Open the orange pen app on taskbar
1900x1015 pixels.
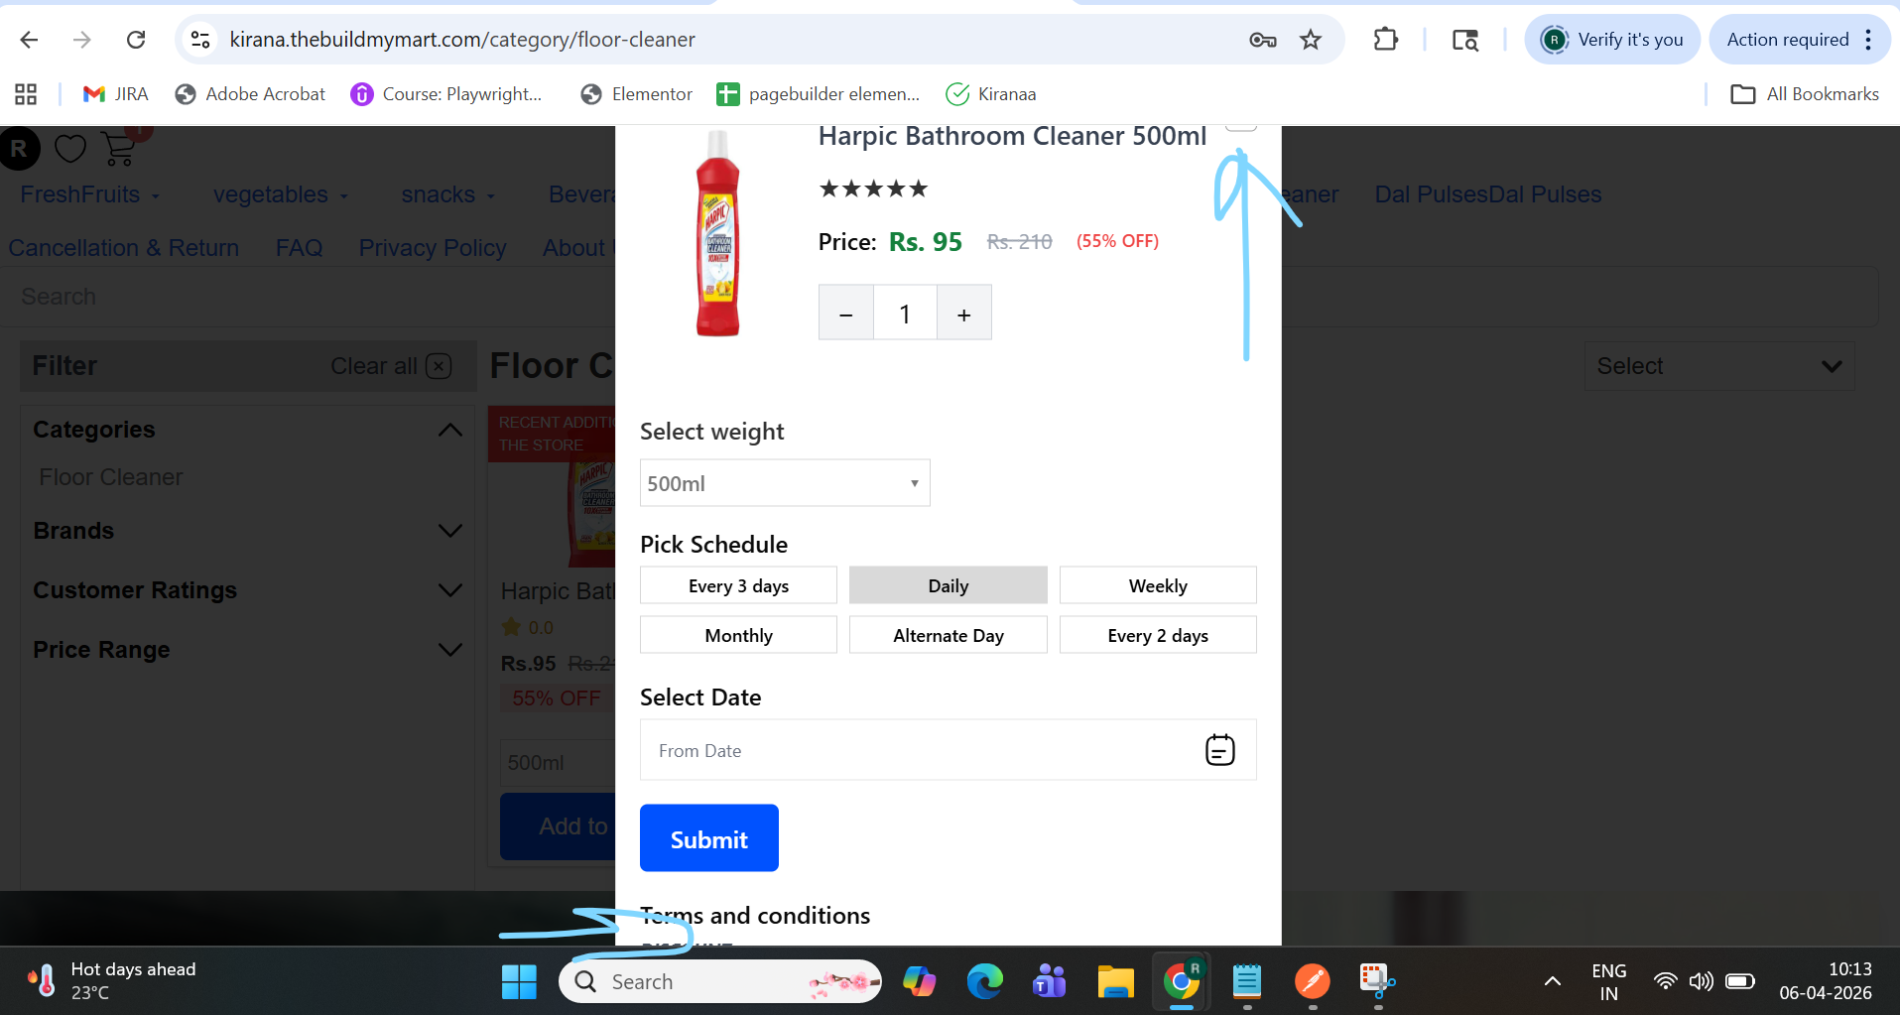pos(1313,982)
